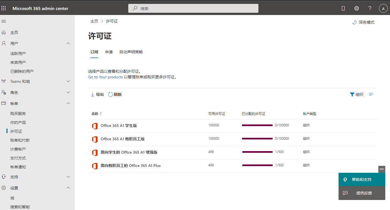The image size is (390, 210).
Task: Click the 主页 breadcrumb link
Action: click(x=94, y=21)
